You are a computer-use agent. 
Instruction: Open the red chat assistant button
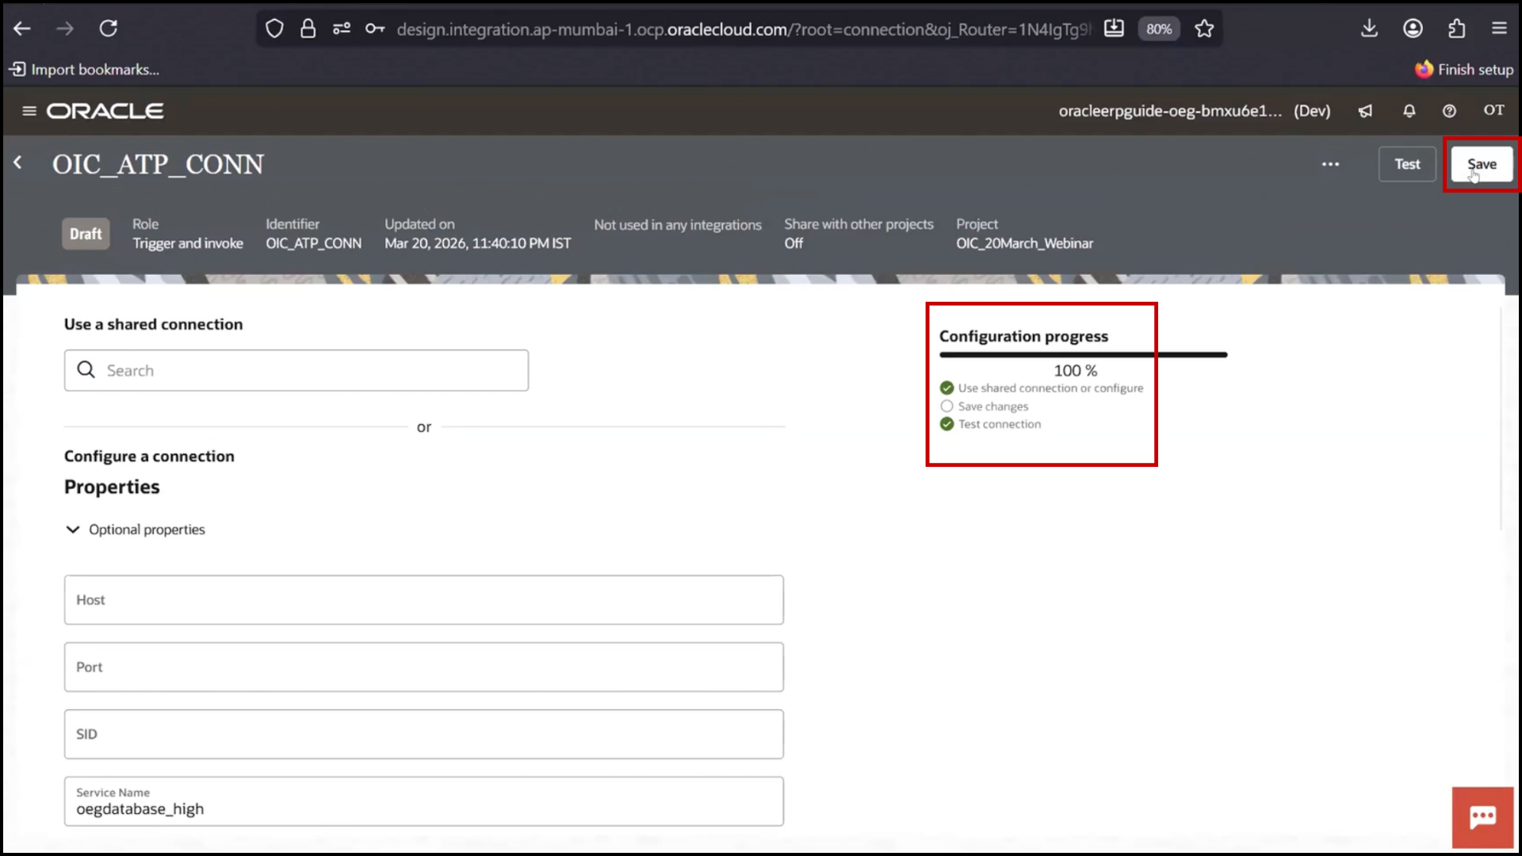(1482, 817)
